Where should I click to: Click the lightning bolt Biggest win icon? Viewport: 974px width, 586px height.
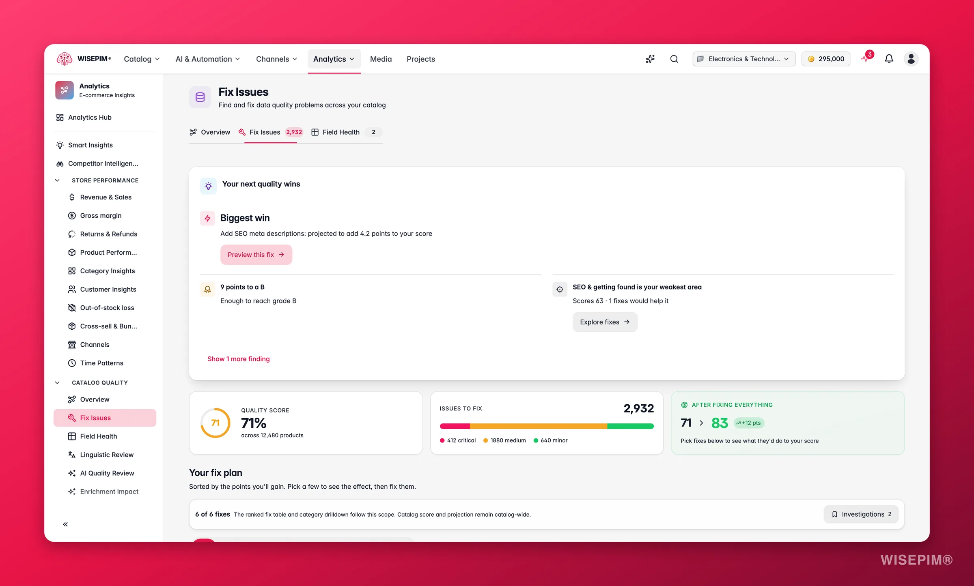coord(207,219)
